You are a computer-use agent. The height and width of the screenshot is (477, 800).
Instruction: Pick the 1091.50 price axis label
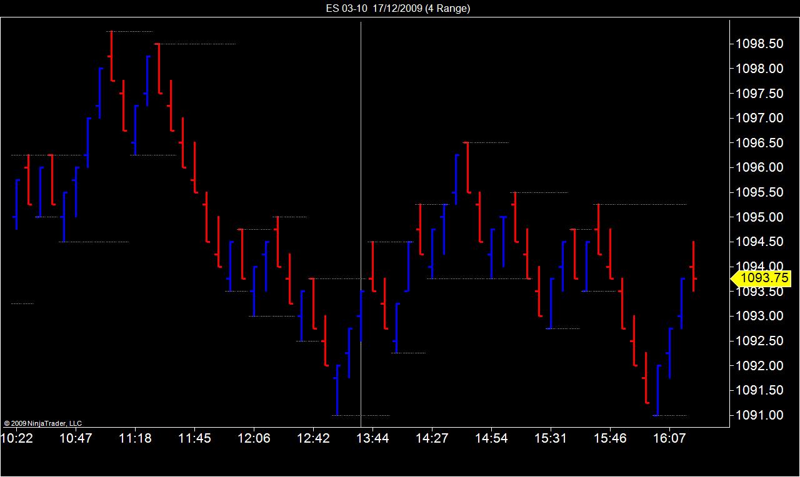pos(759,390)
